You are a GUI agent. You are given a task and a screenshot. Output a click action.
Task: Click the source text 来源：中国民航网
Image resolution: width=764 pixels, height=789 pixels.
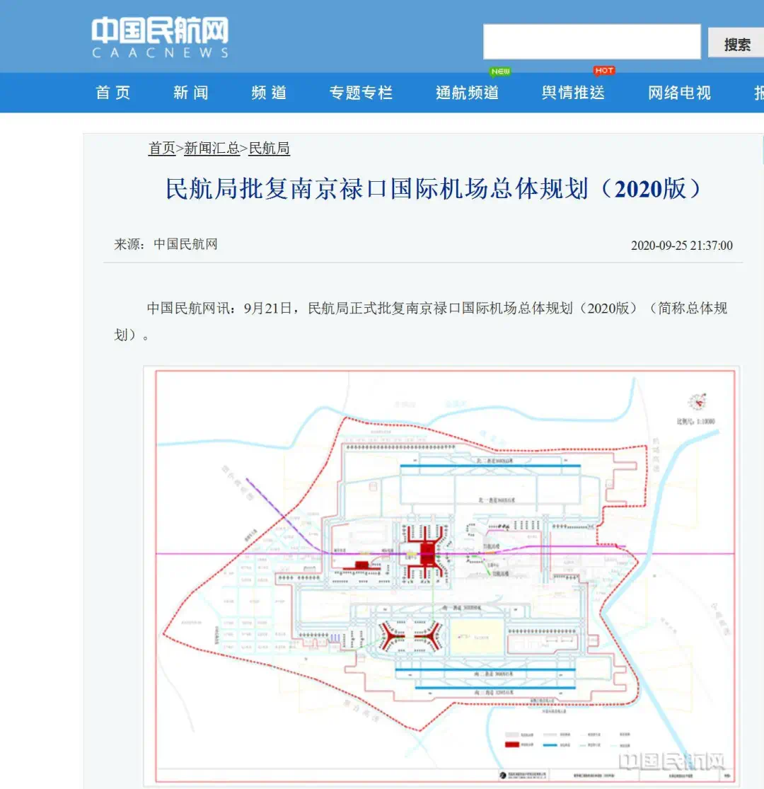coord(166,245)
